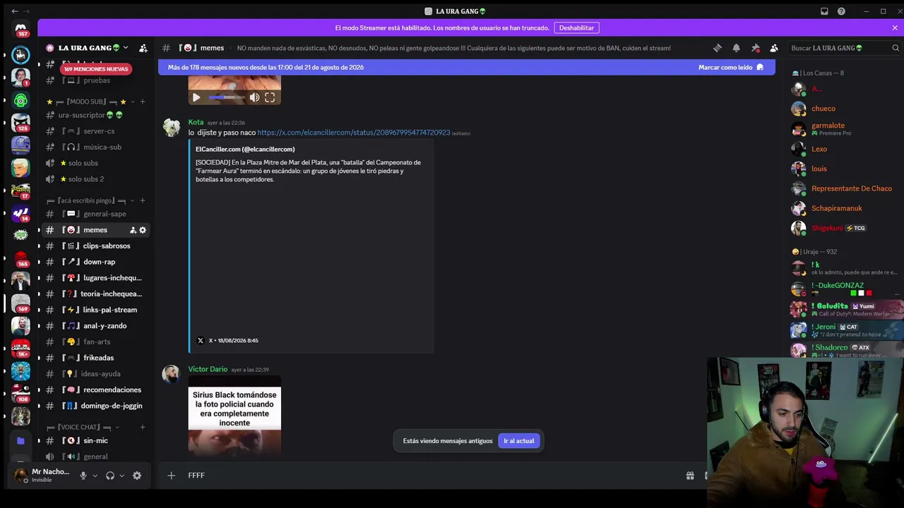Open User Settings gear icon

(x=137, y=476)
